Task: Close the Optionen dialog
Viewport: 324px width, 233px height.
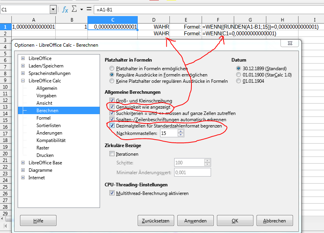Action: point(290,43)
